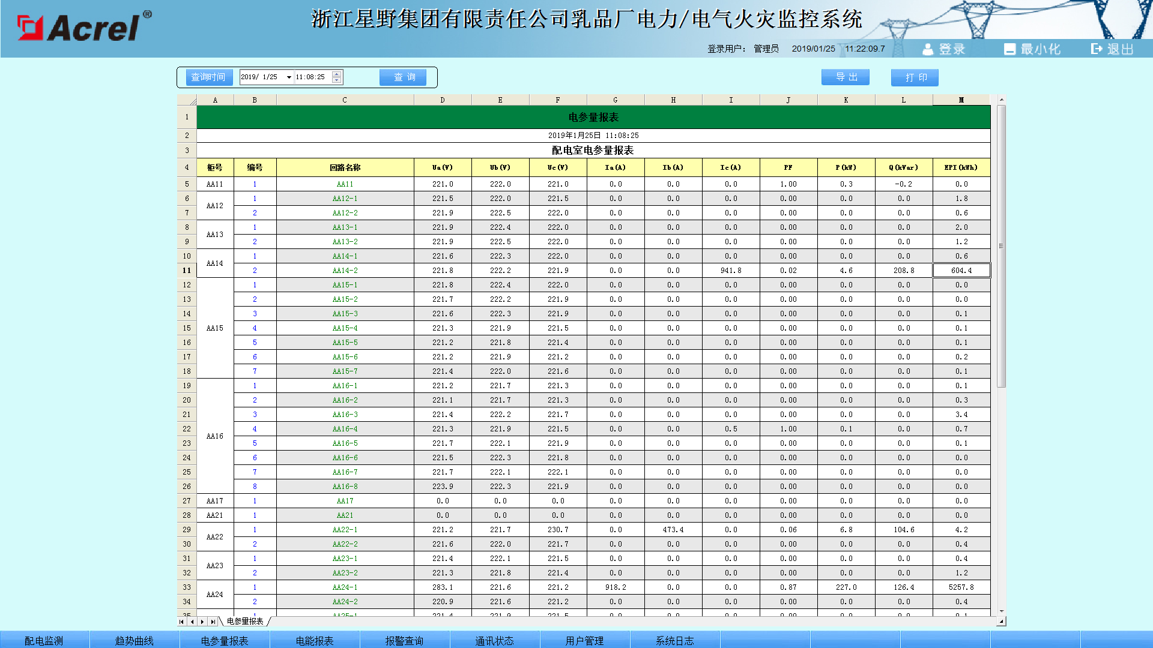Click the query time input field 11:08:25
Screen dimensions: 1153x648
point(313,77)
